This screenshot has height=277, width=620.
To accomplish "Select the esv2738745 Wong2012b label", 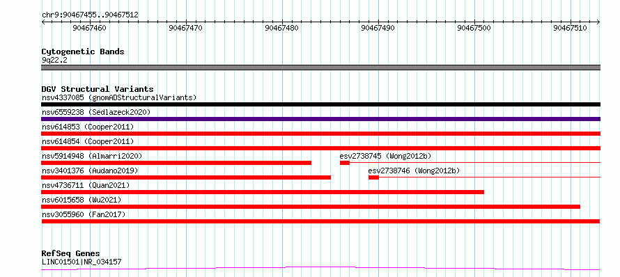I will click(x=385, y=156).
